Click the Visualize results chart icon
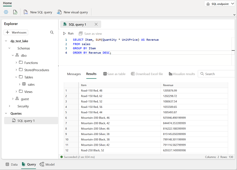The width and height of the screenshot is (237, 170). pyautogui.click(x=171, y=74)
